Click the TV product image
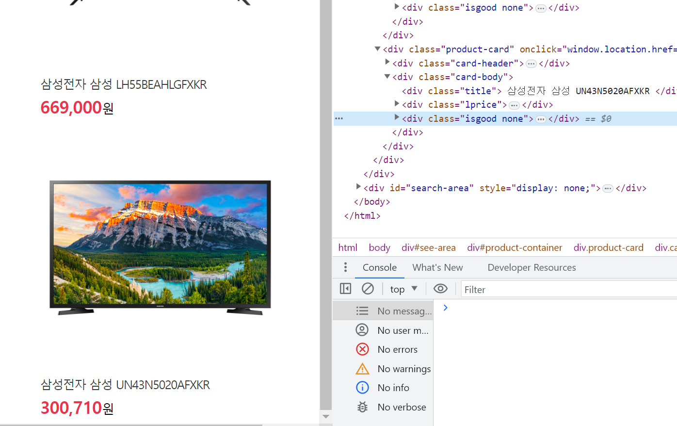677x426 pixels. click(x=160, y=247)
